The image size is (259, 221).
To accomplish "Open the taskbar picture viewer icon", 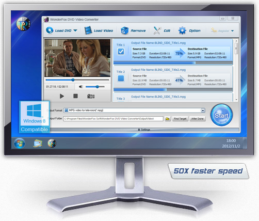I will [x=38, y=143].
